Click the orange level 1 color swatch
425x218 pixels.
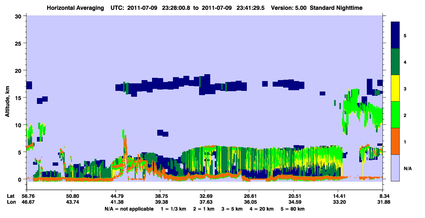click(x=395, y=141)
